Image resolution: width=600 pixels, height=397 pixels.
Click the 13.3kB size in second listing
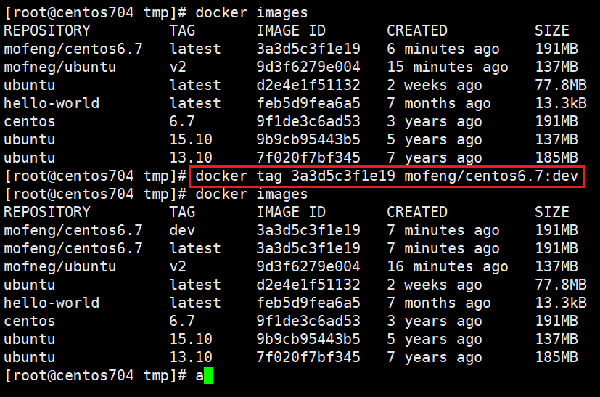(x=561, y=303)
